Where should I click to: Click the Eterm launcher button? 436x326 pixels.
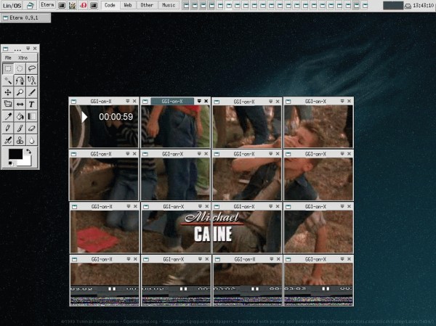click(47, 5)
